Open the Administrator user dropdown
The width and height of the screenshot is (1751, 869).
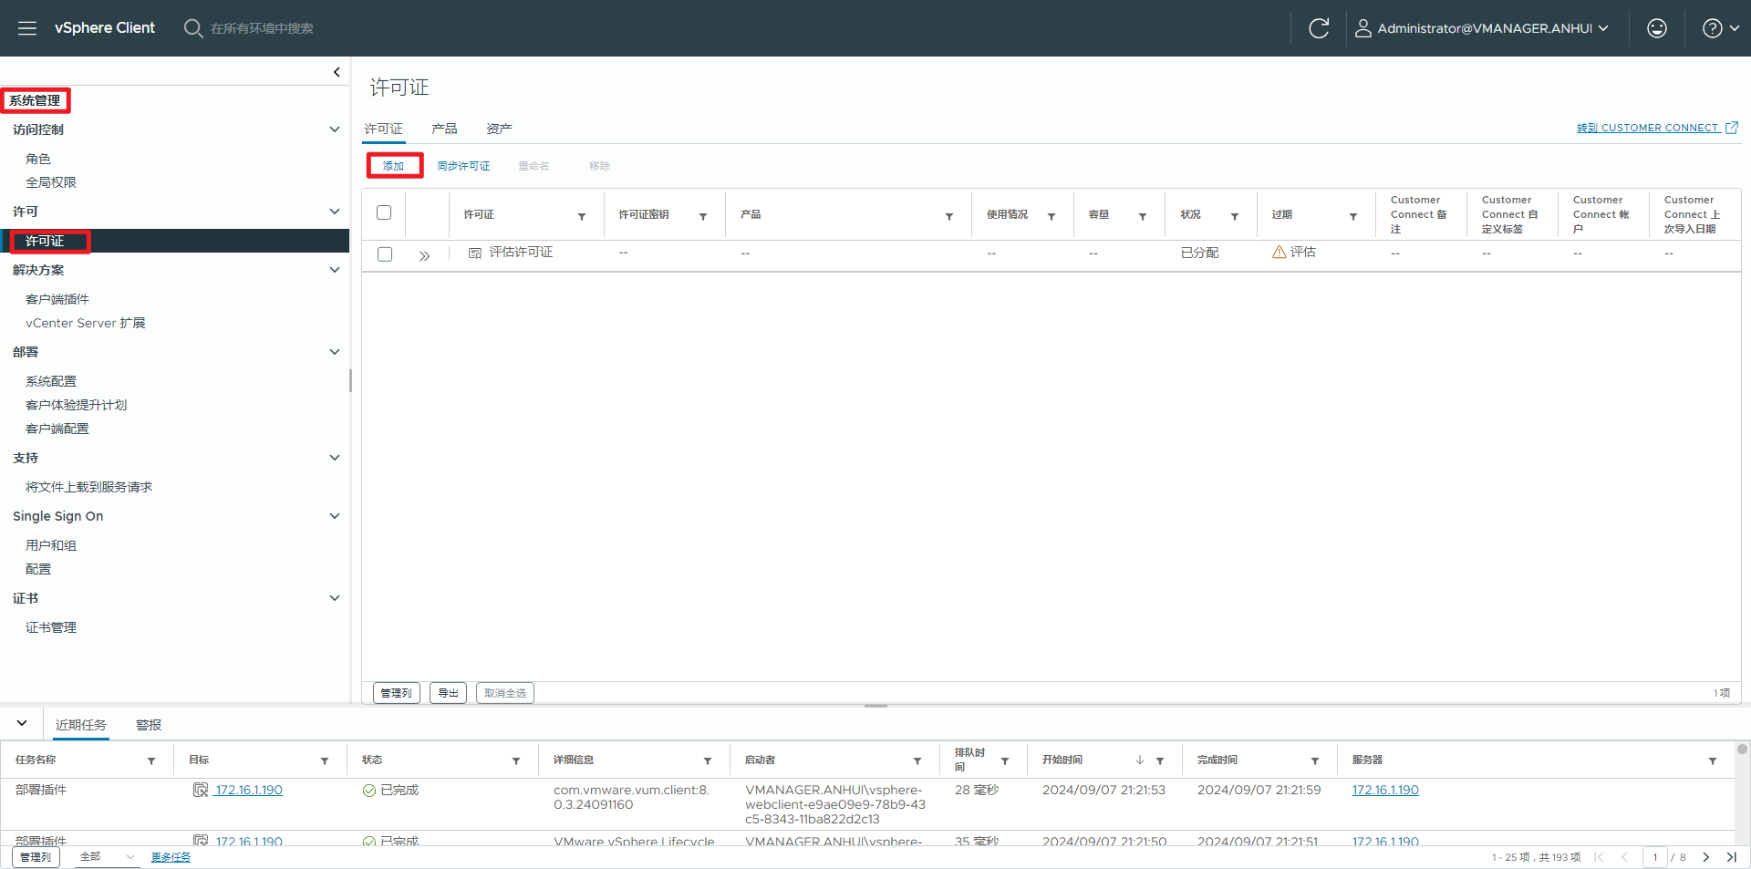1482,28
